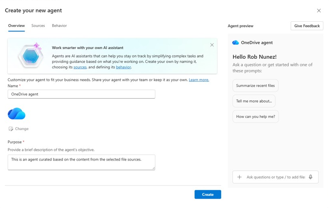The width and height of the screenshot is (329, 208).
Task: Click the Provide a brief description hint text
Action: pos(51,150)
